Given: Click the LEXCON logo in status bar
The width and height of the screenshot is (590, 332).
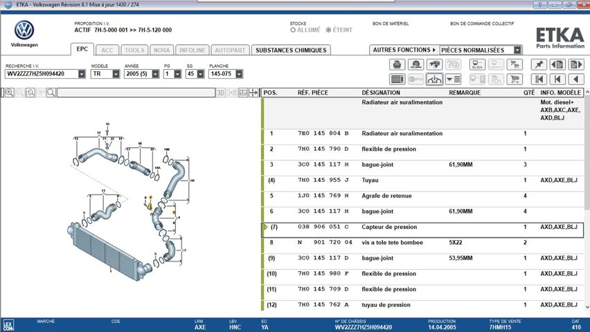Looking at the screenshot, I should click(8, 325).
